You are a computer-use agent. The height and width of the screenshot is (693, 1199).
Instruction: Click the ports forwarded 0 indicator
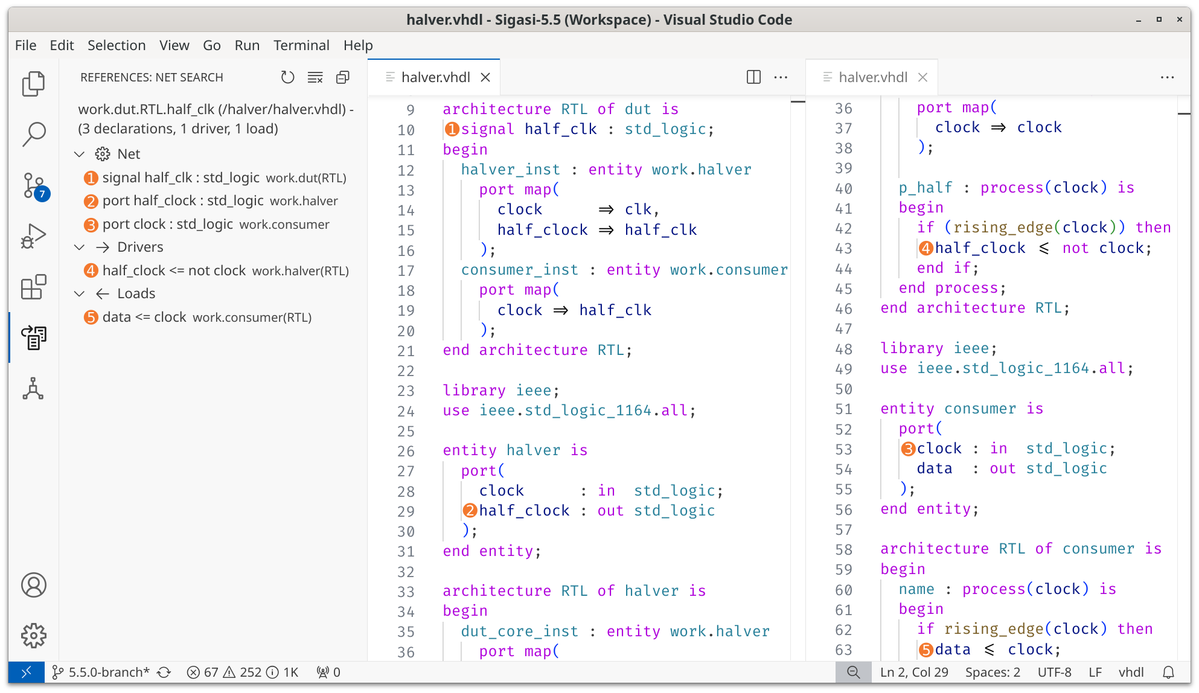[x=329, y=672]
